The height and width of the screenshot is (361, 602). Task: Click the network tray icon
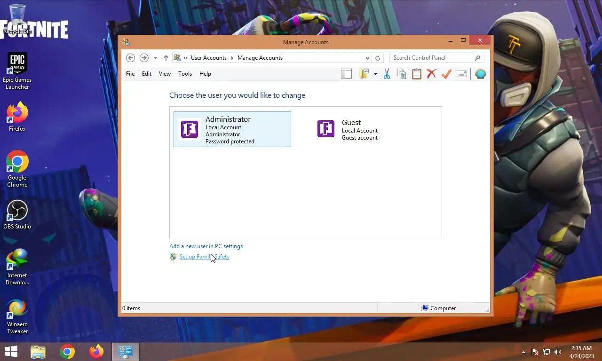coord(547,352)
